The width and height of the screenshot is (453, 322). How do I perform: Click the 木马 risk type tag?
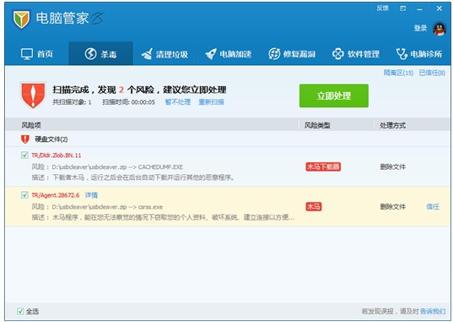(x=314, y=206)
